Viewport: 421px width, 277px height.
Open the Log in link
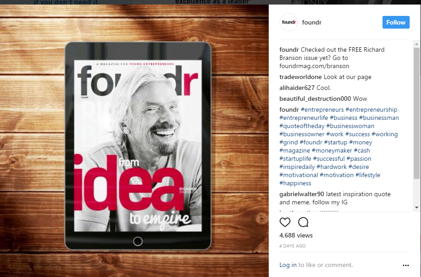[288, 265]
